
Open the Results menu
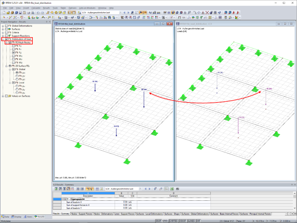coord(46,8)
